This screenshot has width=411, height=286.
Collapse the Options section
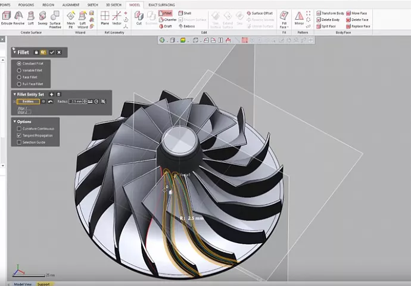15,122
